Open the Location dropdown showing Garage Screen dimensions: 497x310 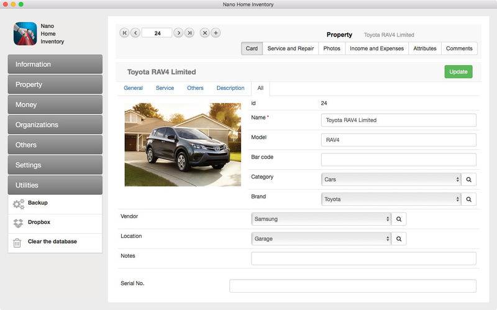pos(321,239)
